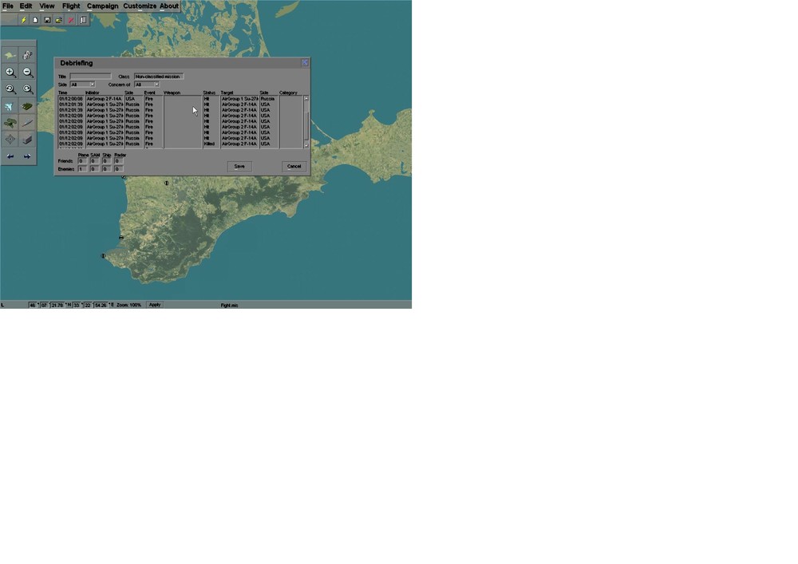Click the red X delete icon
Viewport: 798px width, 564px height.
pos(71,20)
